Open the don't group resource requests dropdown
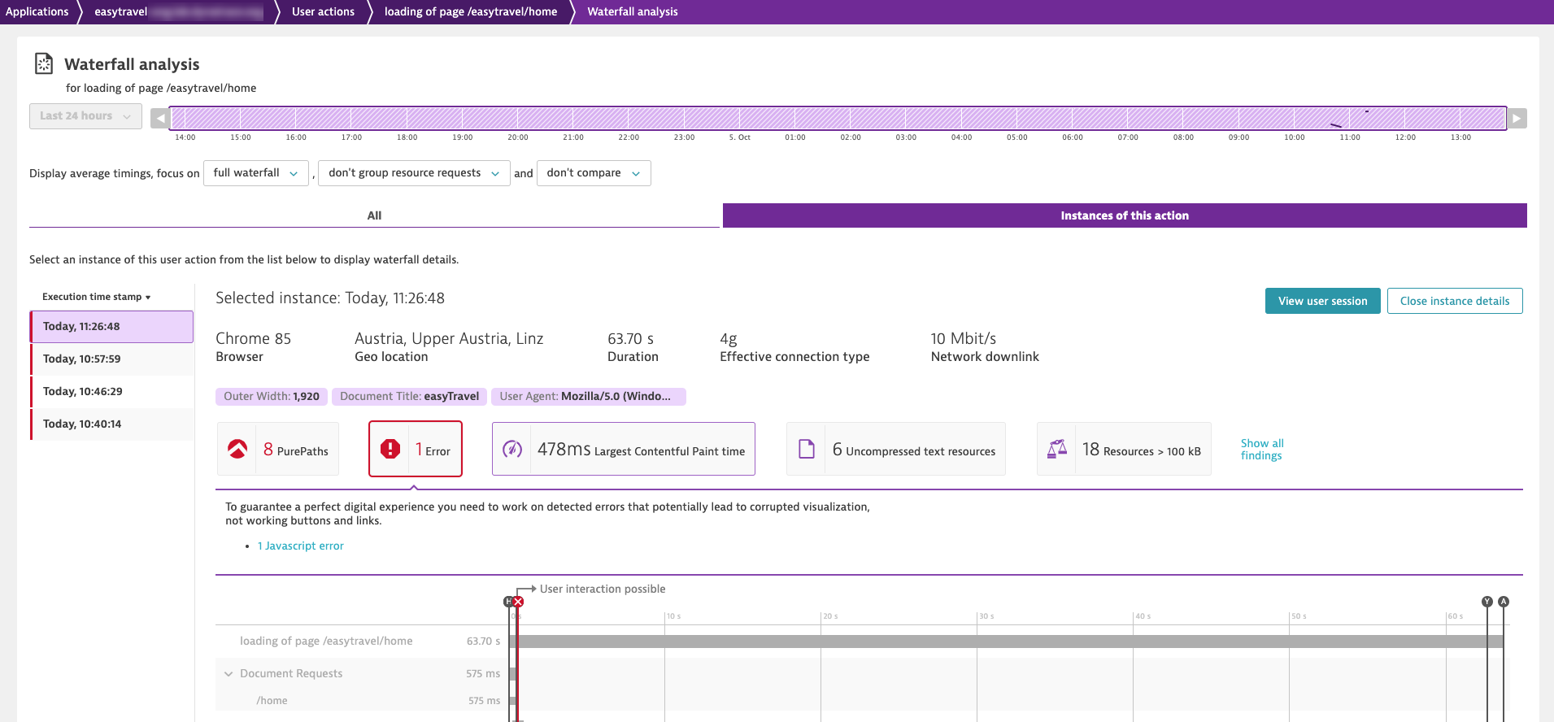 414,173
